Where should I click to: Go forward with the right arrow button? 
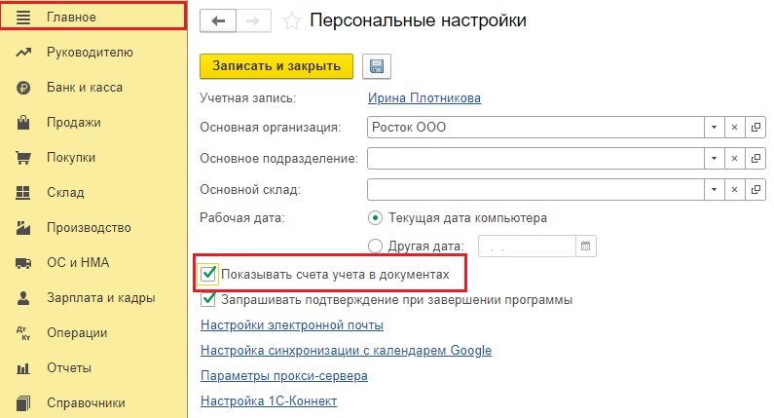[x=253, y=20]
